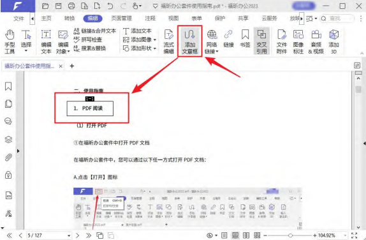Switch to the 表单 ribbon tab
This screenshot has height=240, width=366.
(x=196, y=19)
